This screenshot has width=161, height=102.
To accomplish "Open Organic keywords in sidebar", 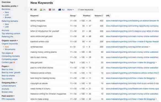I will [10, 44].
